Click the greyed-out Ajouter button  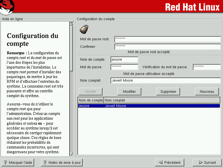(x=91, y=91)
